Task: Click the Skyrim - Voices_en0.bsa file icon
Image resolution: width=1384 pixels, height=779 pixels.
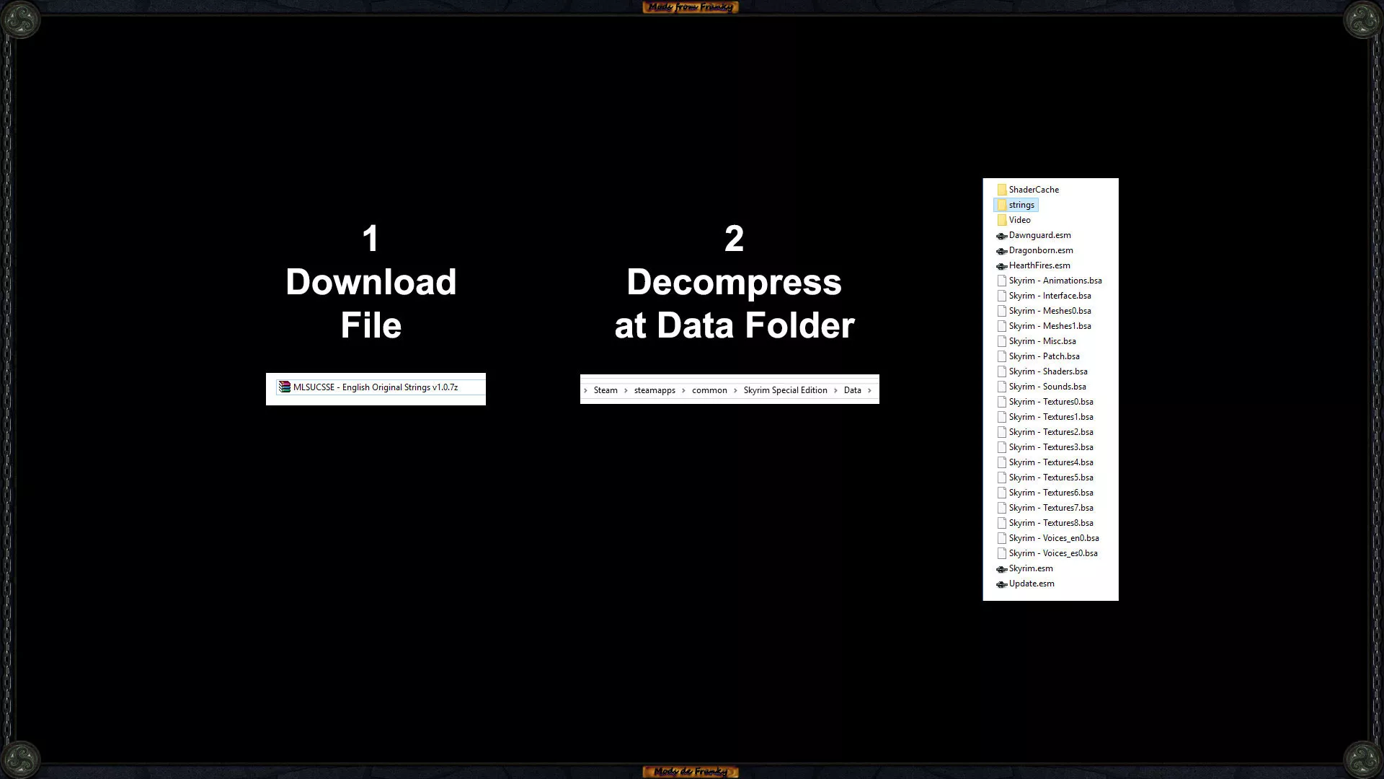Action: [1002, 538]
